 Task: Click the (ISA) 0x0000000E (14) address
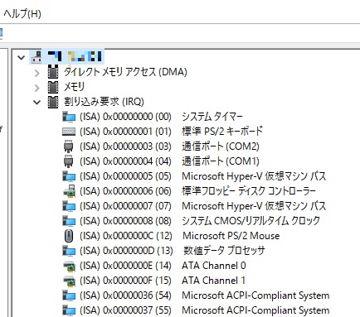[x=126, y=266]
